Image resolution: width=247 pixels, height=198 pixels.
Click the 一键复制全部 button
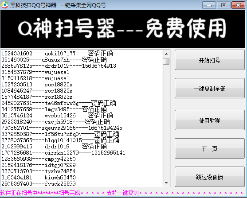tap(209, 88)
